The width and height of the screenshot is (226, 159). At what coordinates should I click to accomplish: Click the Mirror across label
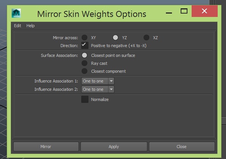(x=65, y=38)
